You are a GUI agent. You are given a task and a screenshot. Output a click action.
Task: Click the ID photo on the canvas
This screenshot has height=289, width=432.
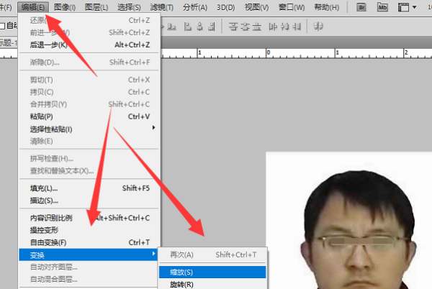coord(348,220)
